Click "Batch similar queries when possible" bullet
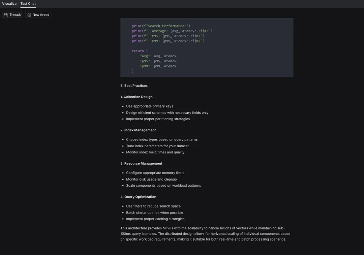Viewport: 364px width, 255px height. [x=154, y=213]
